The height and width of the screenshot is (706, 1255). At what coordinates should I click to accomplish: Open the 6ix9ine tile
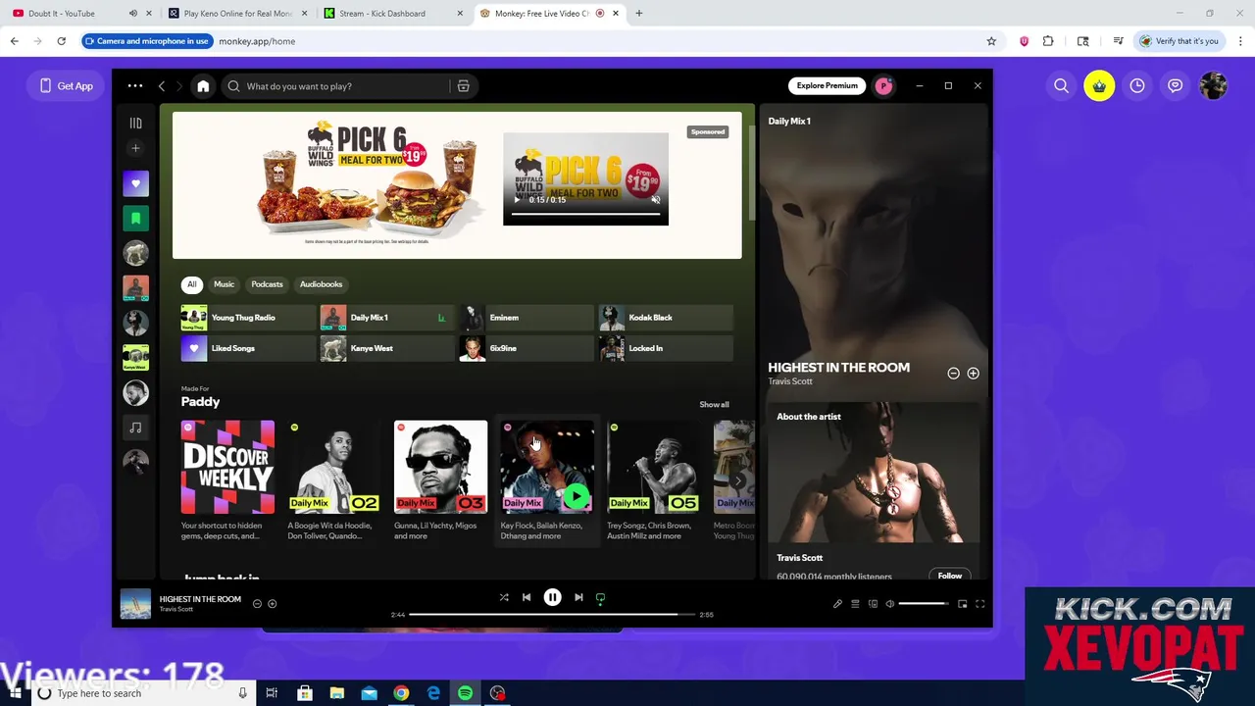pos(527,348)
